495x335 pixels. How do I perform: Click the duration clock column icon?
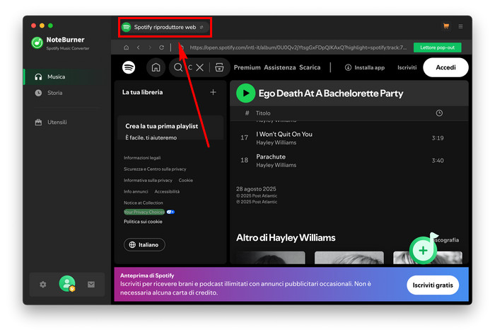click(439, 113)
